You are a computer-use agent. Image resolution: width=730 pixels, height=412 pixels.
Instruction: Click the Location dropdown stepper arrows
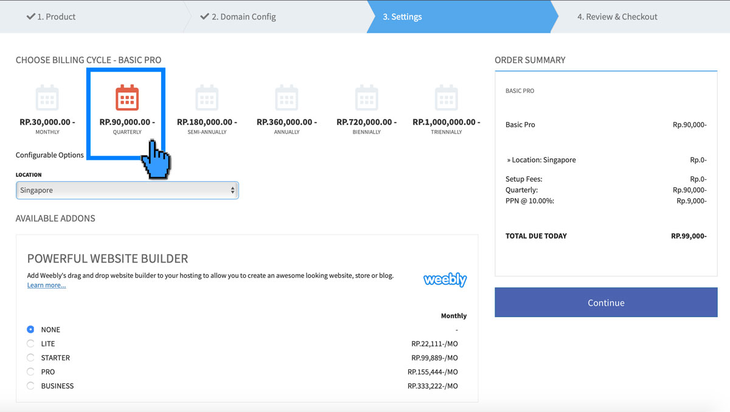point(233,190)
